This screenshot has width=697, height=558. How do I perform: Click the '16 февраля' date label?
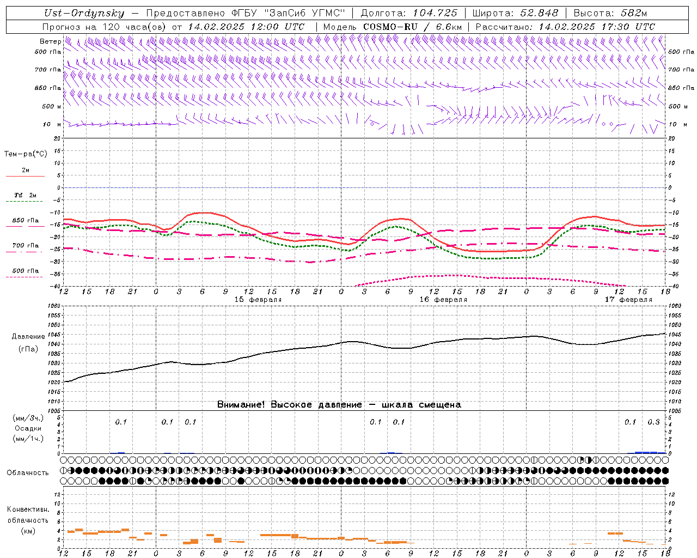pyautogui.click(x=443, y=300)
